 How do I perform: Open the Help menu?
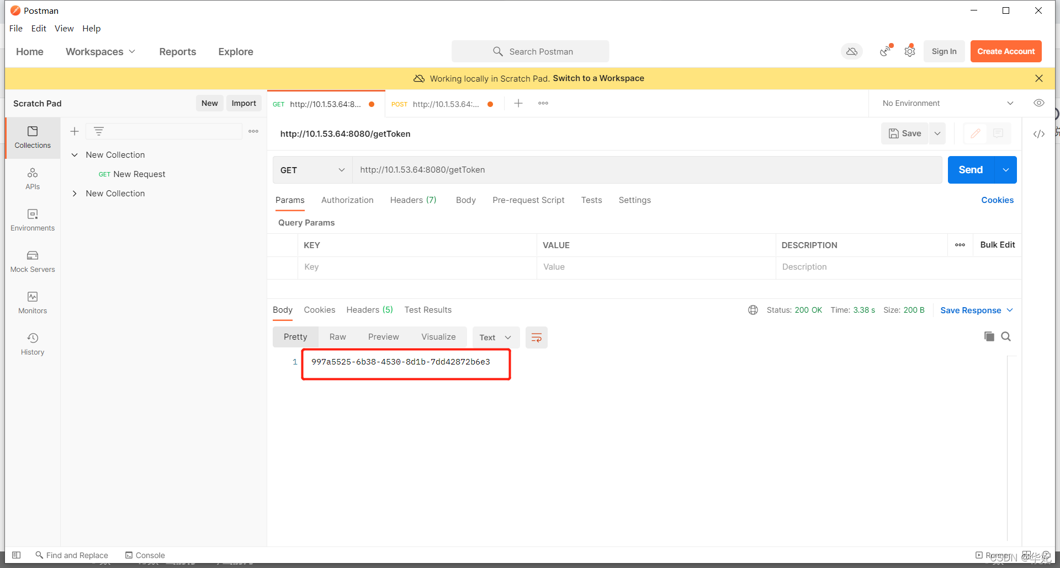(x=92, y=29)
